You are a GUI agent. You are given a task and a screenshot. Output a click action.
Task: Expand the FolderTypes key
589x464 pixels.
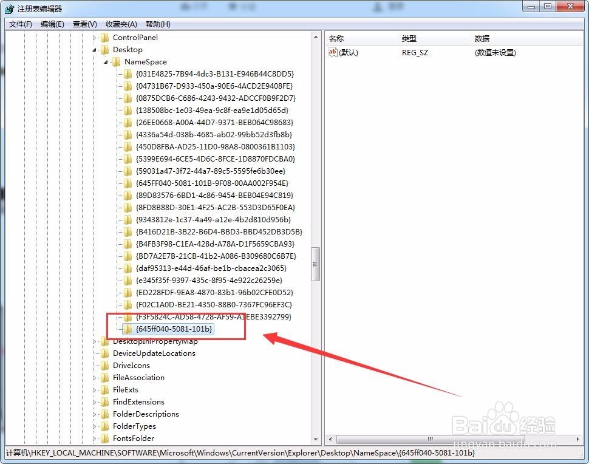[x=94, y=426]
